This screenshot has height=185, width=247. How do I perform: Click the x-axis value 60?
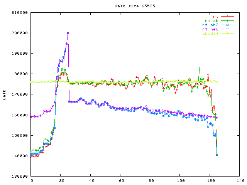(121, 181)
